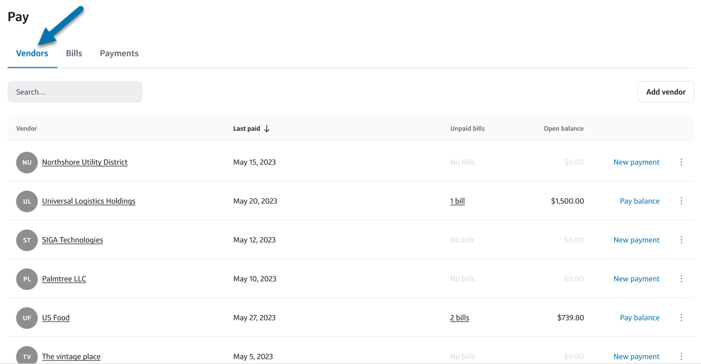The image size is (701, 364).
Task: Click into the vendor Search field
Action: (x=75, y=92)
